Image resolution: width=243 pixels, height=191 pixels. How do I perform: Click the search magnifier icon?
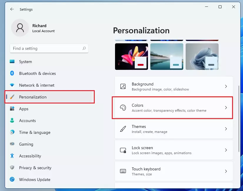point(84,48)
